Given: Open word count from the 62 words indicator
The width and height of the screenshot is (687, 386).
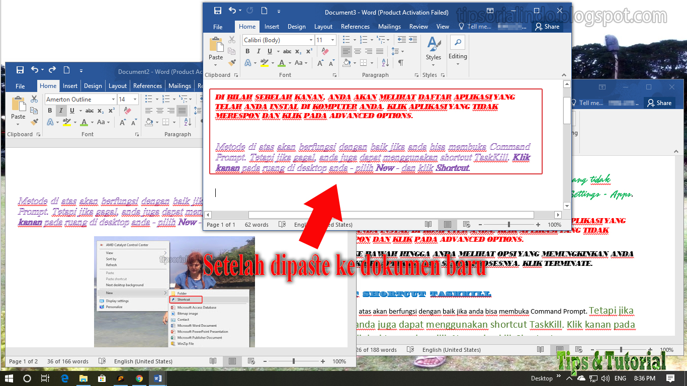Looking at the screenshot, I should [256, 225].
